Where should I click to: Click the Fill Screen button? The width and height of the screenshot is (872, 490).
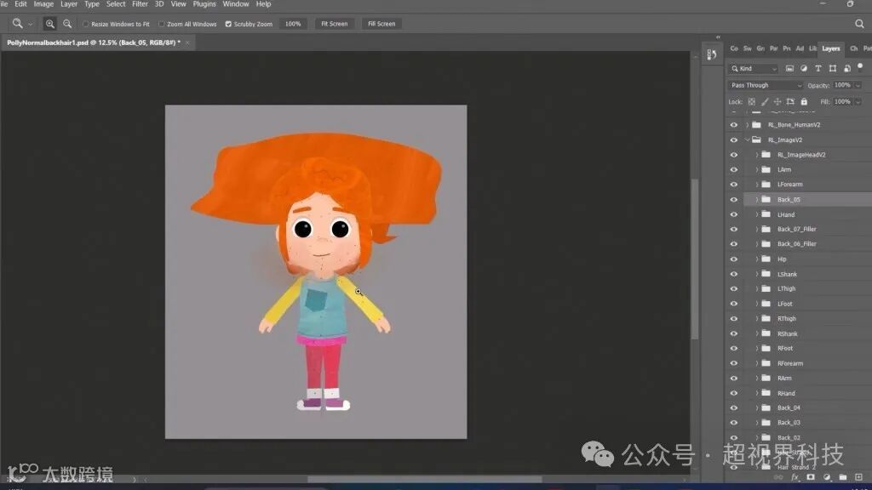pos(381,24)
